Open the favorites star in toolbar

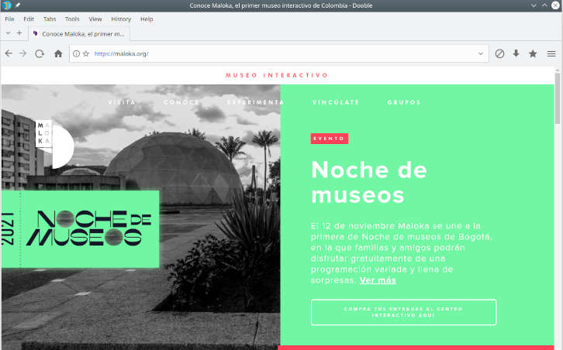533,53
